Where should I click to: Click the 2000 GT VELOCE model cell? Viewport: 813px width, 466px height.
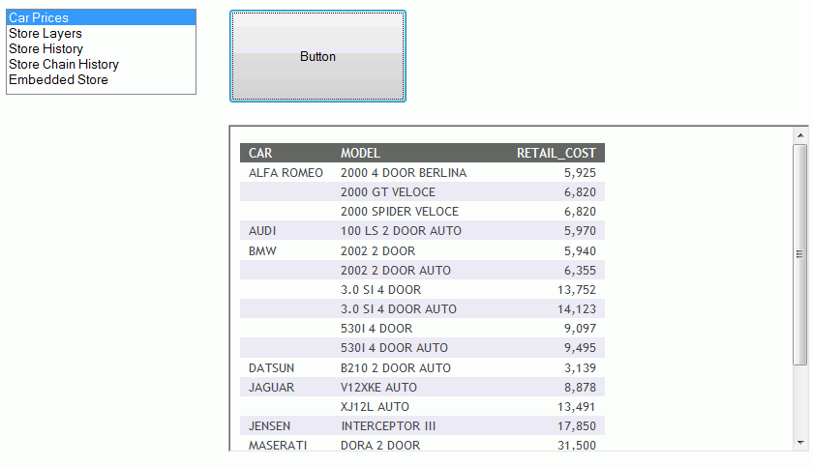(x=388, y=192)
